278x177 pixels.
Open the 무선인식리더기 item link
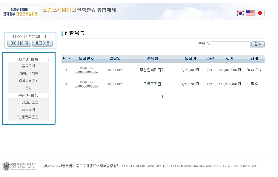point(152,70)
